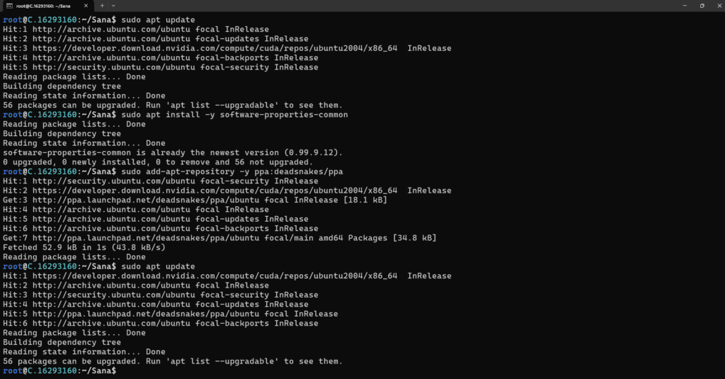Click the terminal icon in the tab
725x379 pixels.
point(8,6)
